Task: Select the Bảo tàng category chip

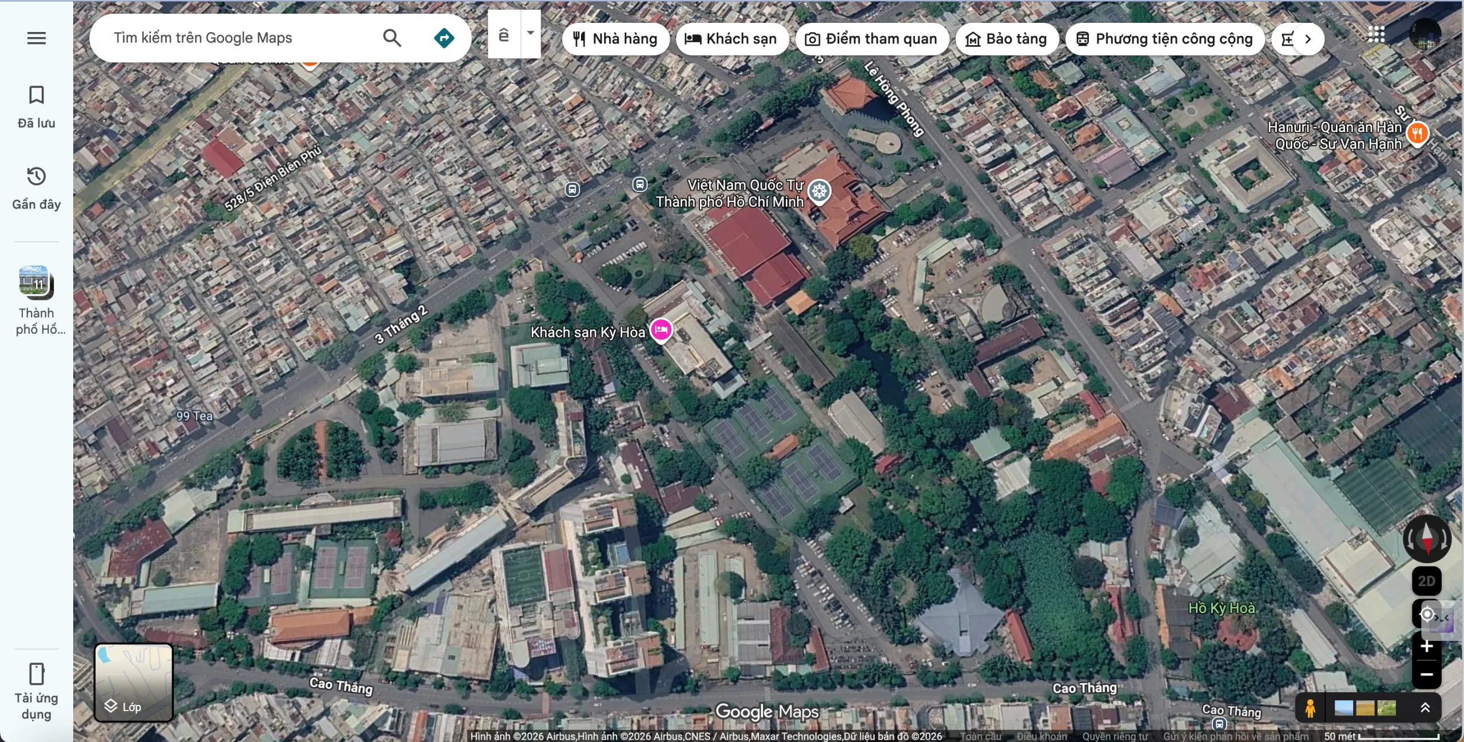Action: click(x=1006, y=39)
